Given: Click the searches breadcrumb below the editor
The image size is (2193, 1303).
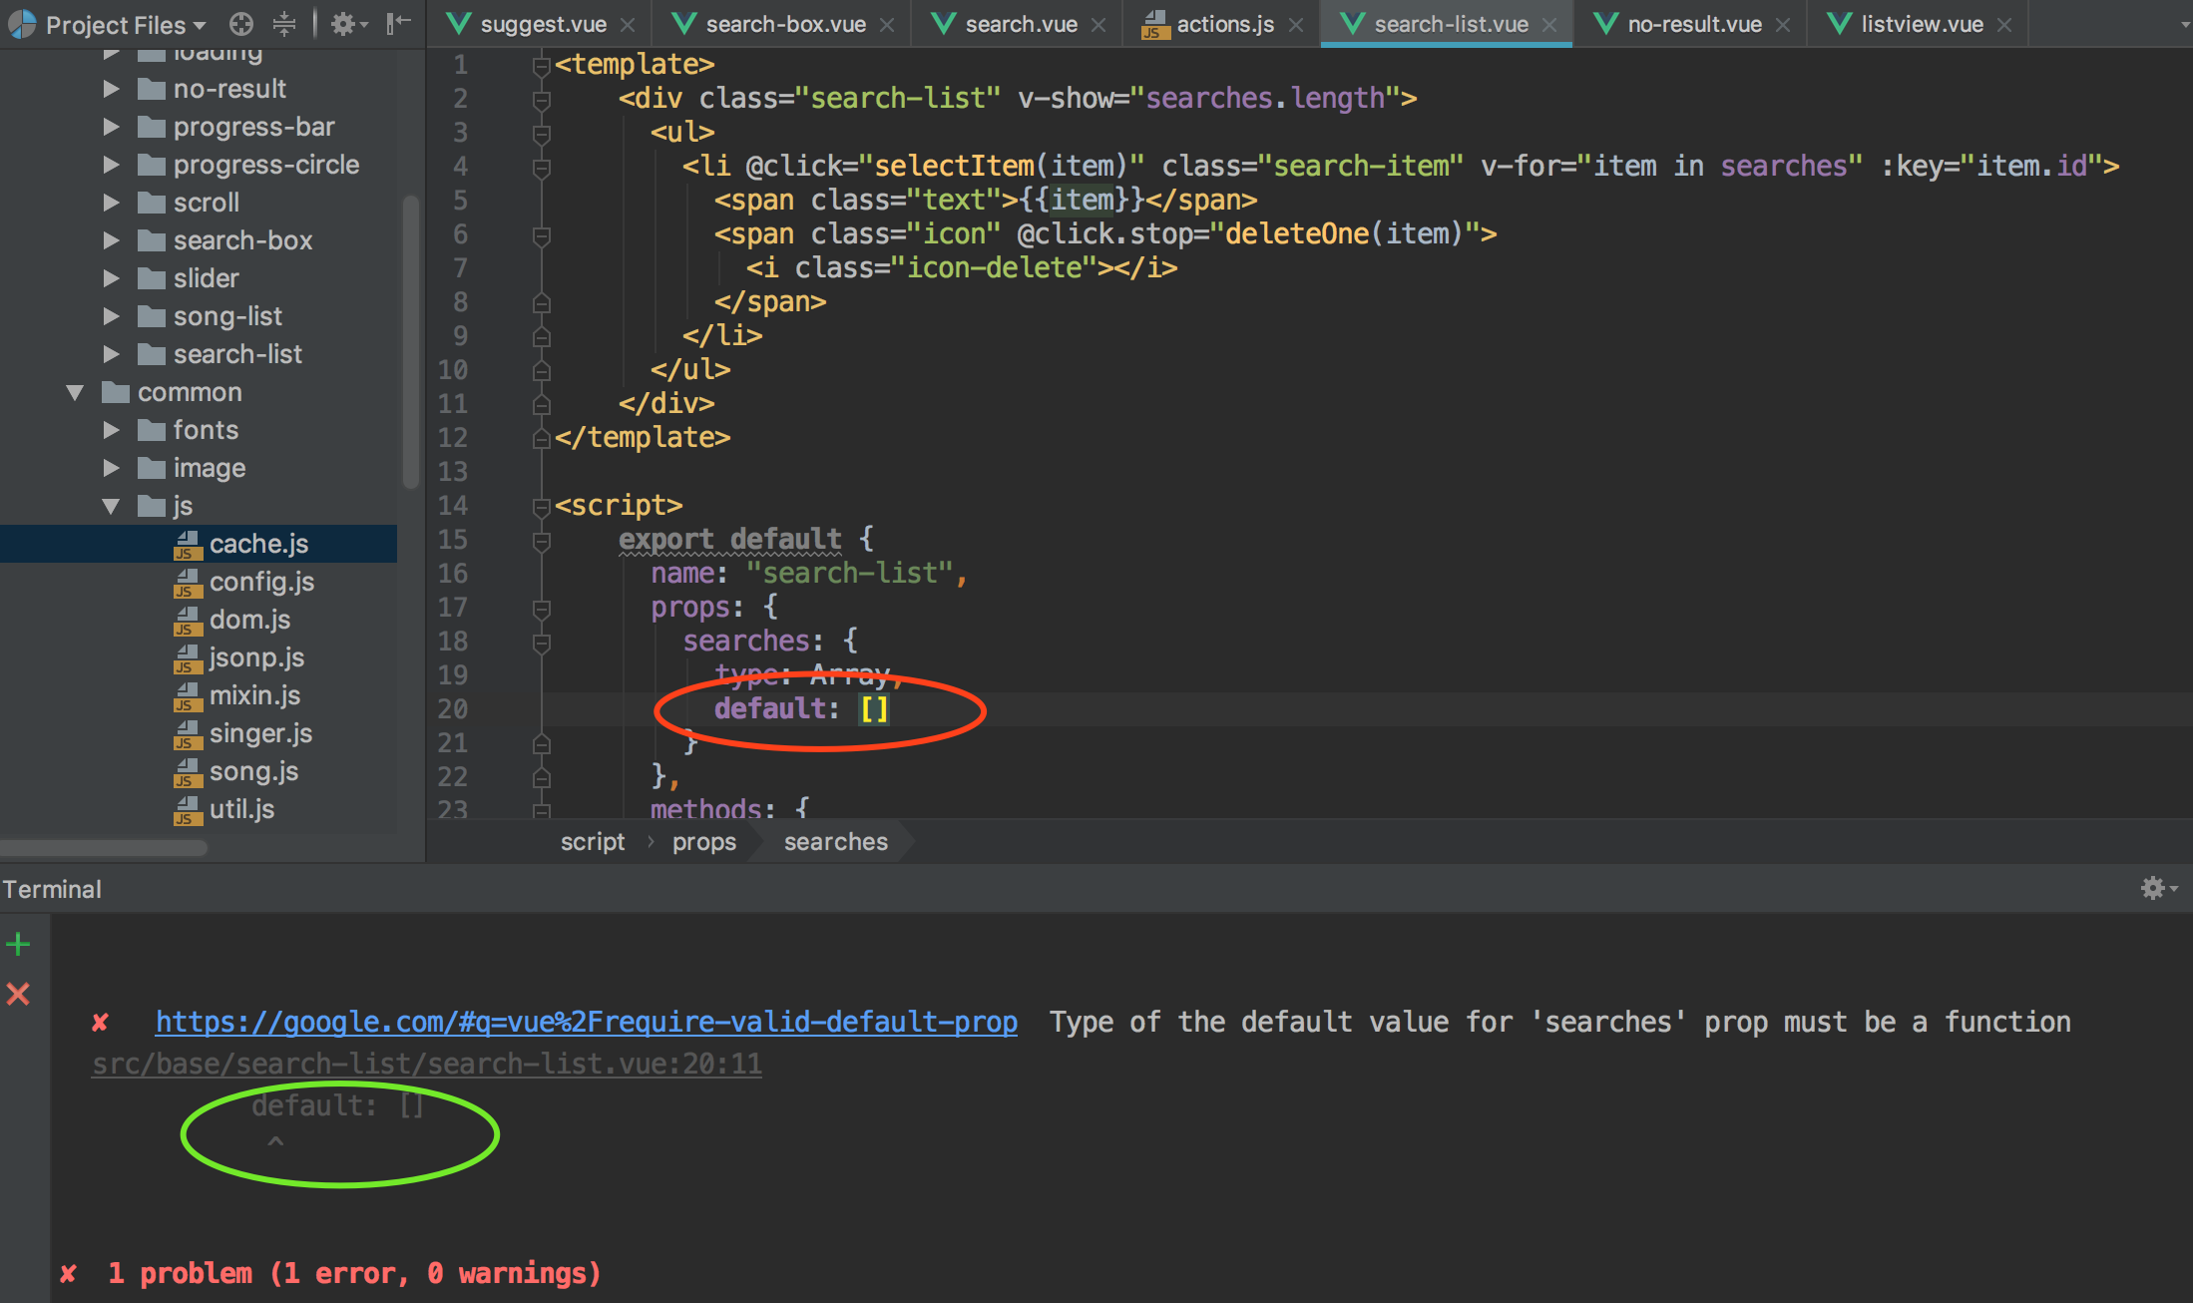Looking at the screenshot, I should [x=836, y=841].
